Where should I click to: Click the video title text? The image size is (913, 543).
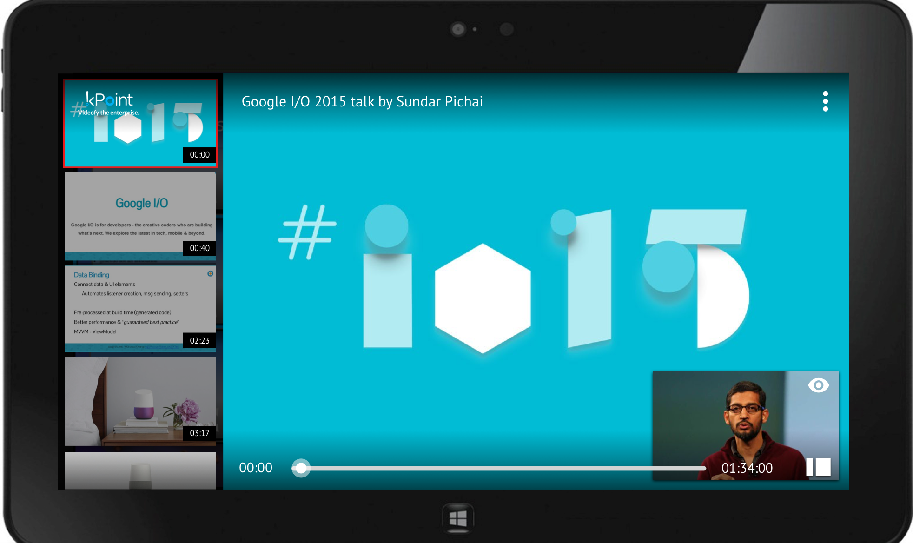click(362, 102)
